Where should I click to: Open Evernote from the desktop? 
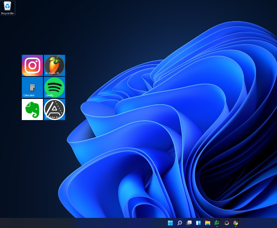tap(32, 108)
